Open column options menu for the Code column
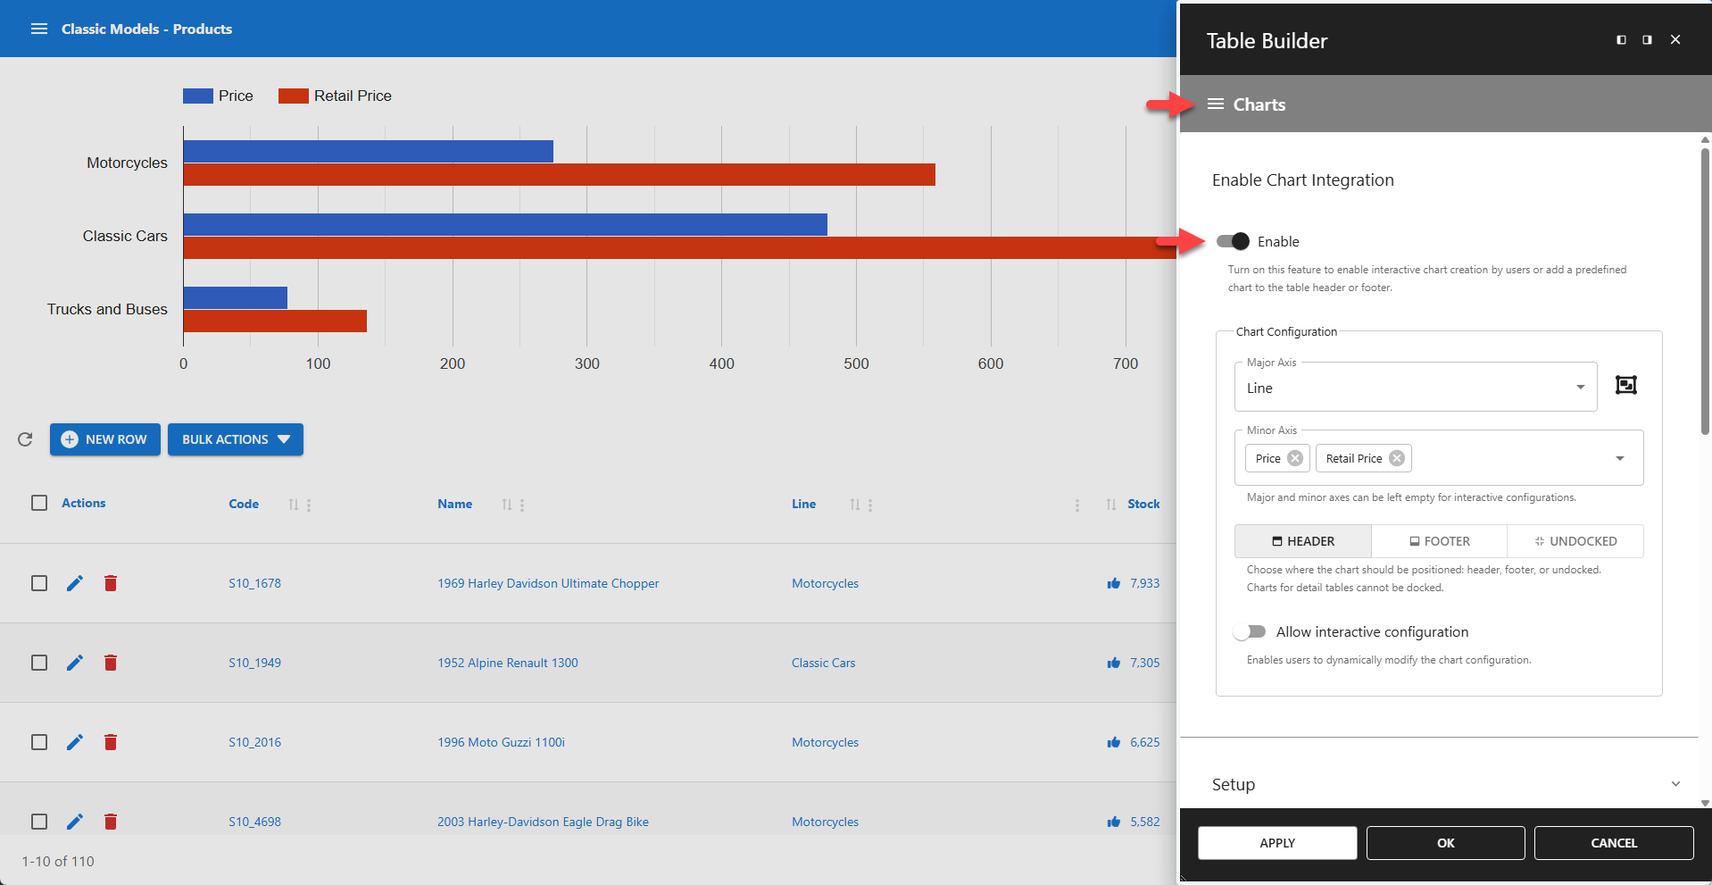Viewport: 1712px width, 885px height. pyautogui.click(x=310, y=504)
